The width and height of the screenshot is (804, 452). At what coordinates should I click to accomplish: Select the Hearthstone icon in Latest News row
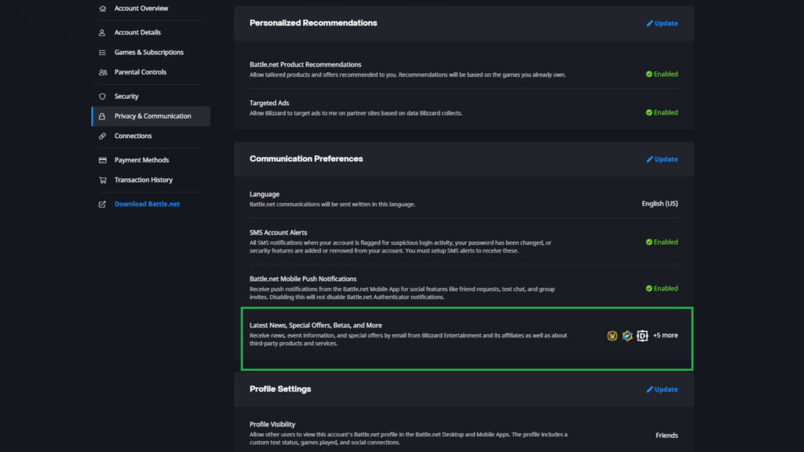627,335
